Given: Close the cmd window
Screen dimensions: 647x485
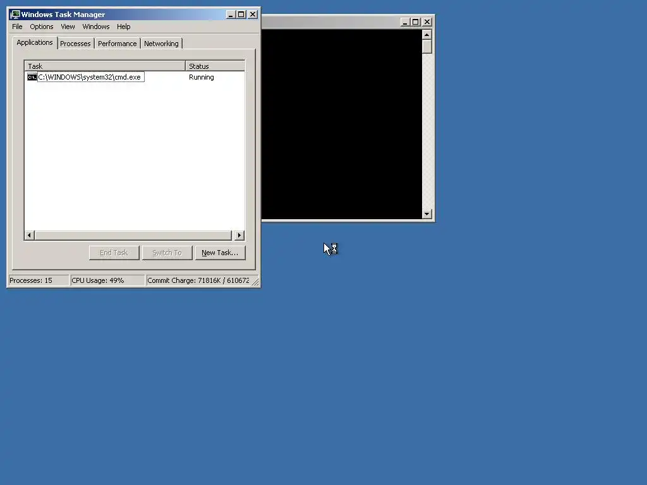Looking at the screenshot, I should coord(427,22).
